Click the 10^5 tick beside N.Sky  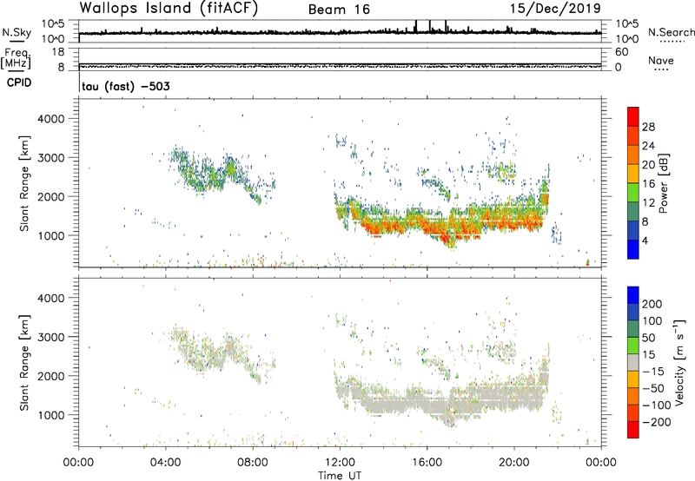[x=53, y=23]
